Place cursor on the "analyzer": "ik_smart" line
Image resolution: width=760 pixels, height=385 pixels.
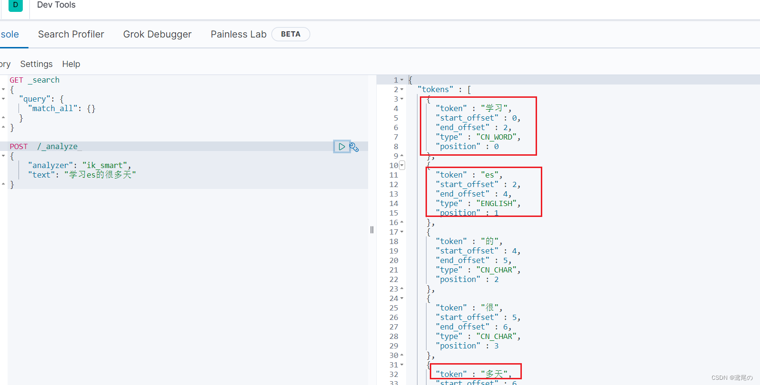[x=79, y=165]
